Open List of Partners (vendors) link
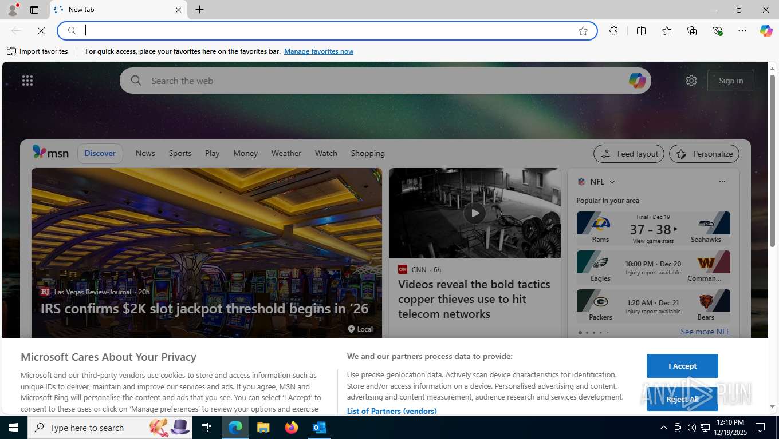 [392, 411]
